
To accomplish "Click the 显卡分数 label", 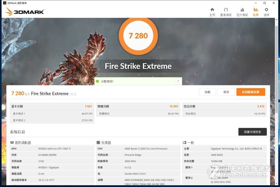I will coord(17,106).
